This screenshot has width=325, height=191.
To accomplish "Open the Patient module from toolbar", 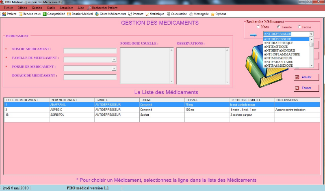I will tap(9, 14).
